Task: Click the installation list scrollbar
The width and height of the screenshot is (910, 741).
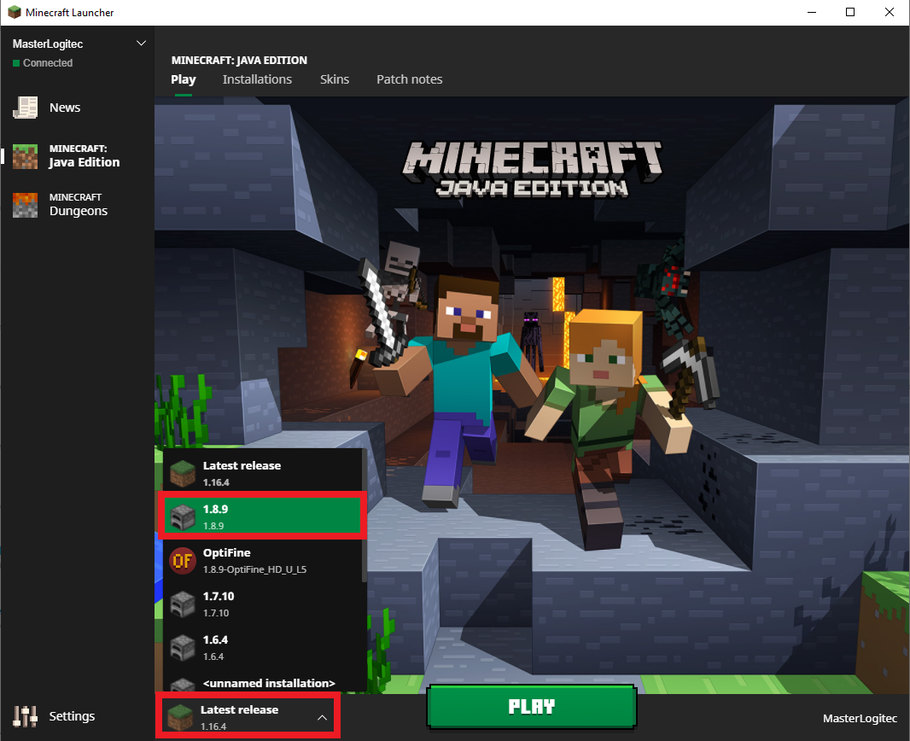Action: [365, 516]
